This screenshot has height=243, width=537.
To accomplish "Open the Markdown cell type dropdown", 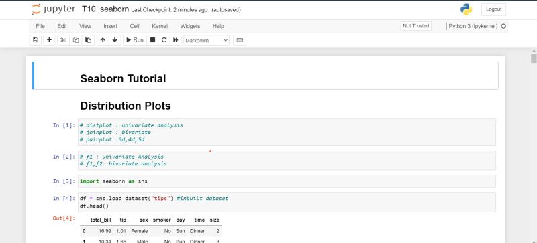I will (x=207, y=40).
